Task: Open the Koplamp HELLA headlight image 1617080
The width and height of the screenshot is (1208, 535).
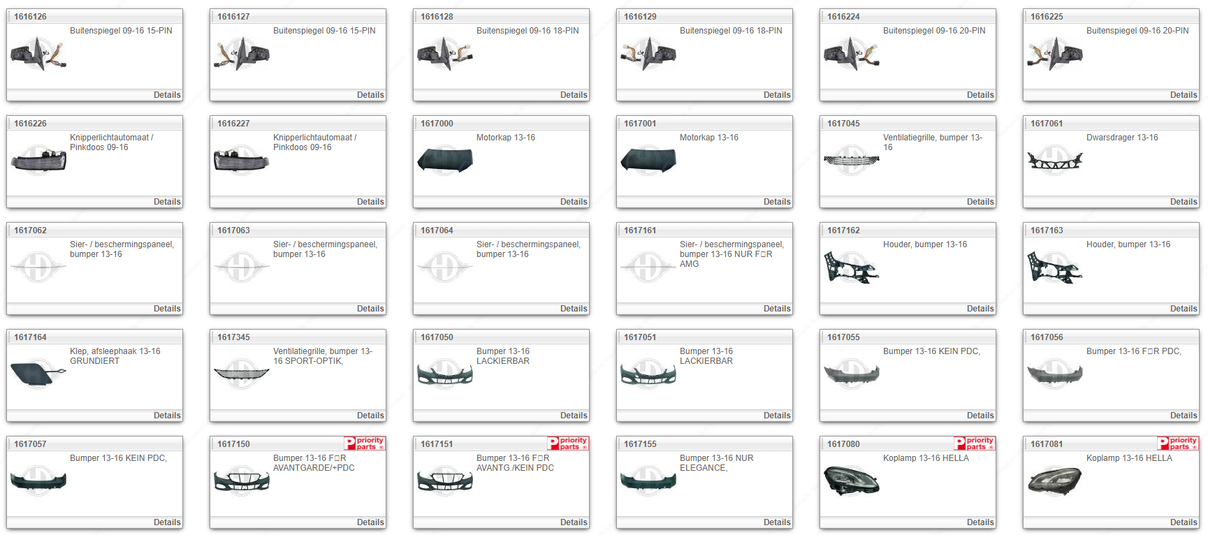Action: pos(851,481)
